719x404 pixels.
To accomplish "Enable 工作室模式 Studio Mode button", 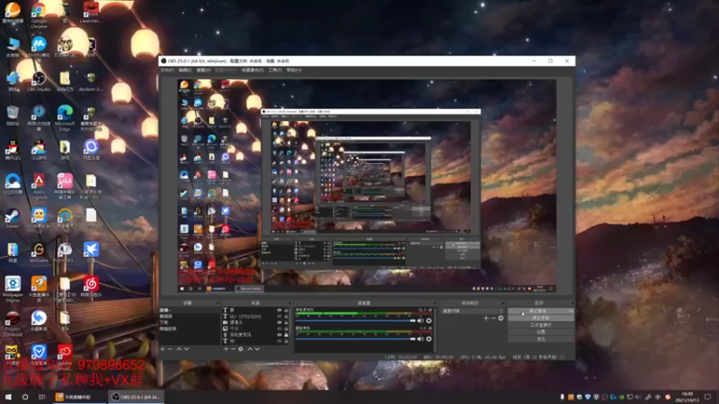I will coord(541,325).
